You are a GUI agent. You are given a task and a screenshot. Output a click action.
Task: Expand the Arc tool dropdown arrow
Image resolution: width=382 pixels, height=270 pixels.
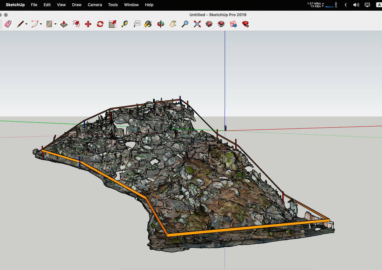(x=41, y=24)
